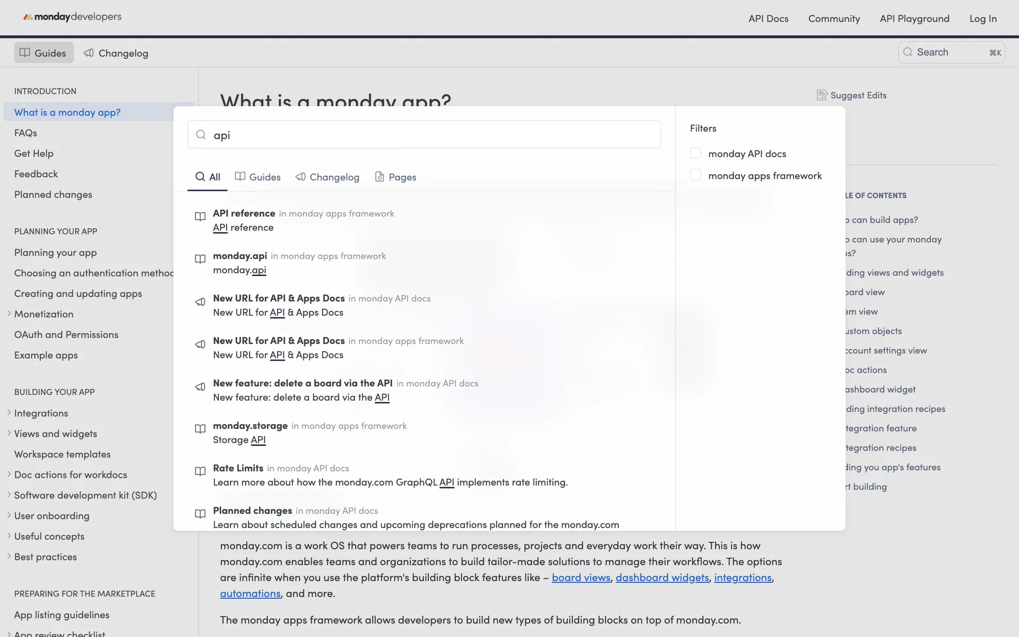Screen dimensions: 1019x637
Task: Expand Software development kit (SDK) section
Action: click(x=9, y=495)
